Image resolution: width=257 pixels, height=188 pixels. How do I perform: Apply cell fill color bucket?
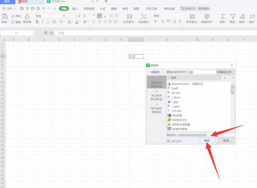(x=69, y=22)
